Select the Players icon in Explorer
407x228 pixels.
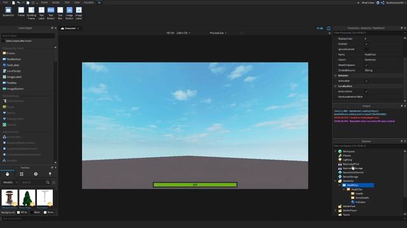[x=340, y=156]
